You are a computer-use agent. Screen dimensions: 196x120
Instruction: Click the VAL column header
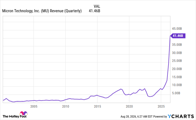pyautogui.click(x=97, y=6)
